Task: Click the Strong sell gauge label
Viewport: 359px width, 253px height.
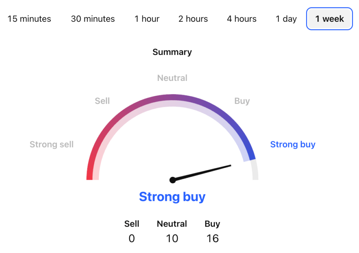Action: 51,144
